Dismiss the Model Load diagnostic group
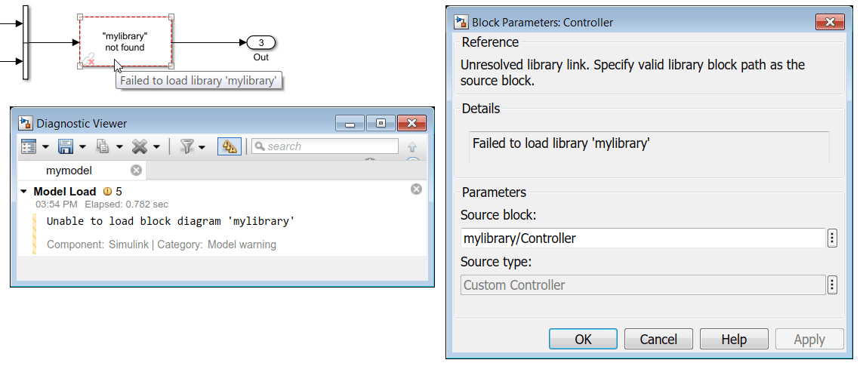This screenshot has width=863, height=366. coord(416,189)
